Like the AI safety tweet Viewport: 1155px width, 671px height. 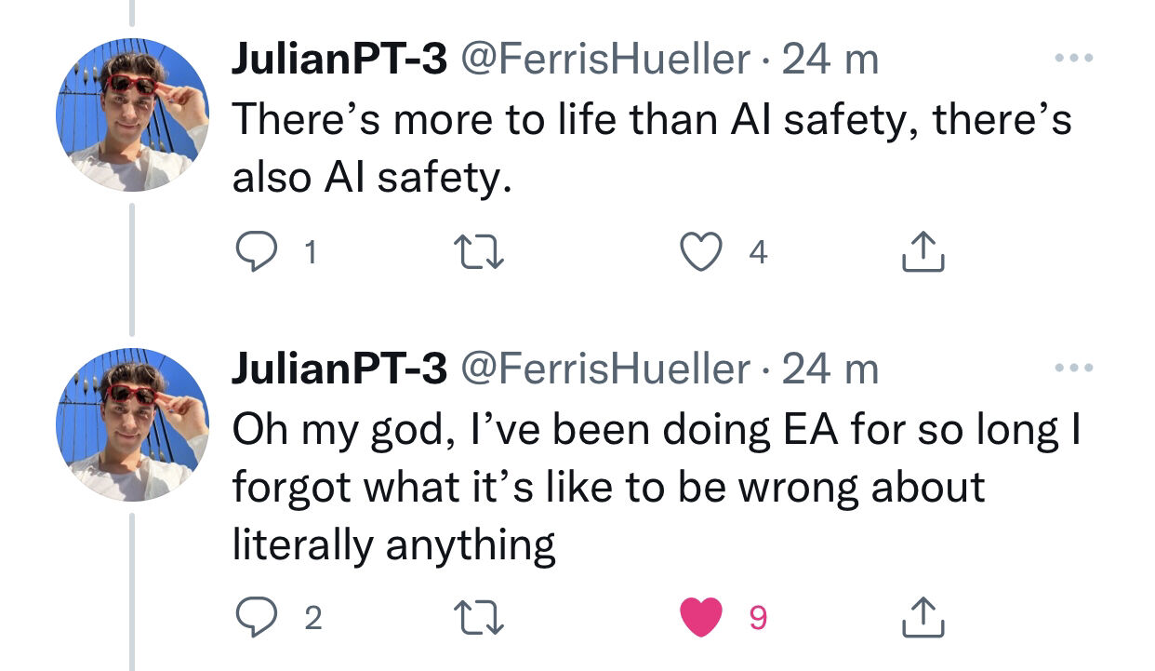click(x=700, y=251)
